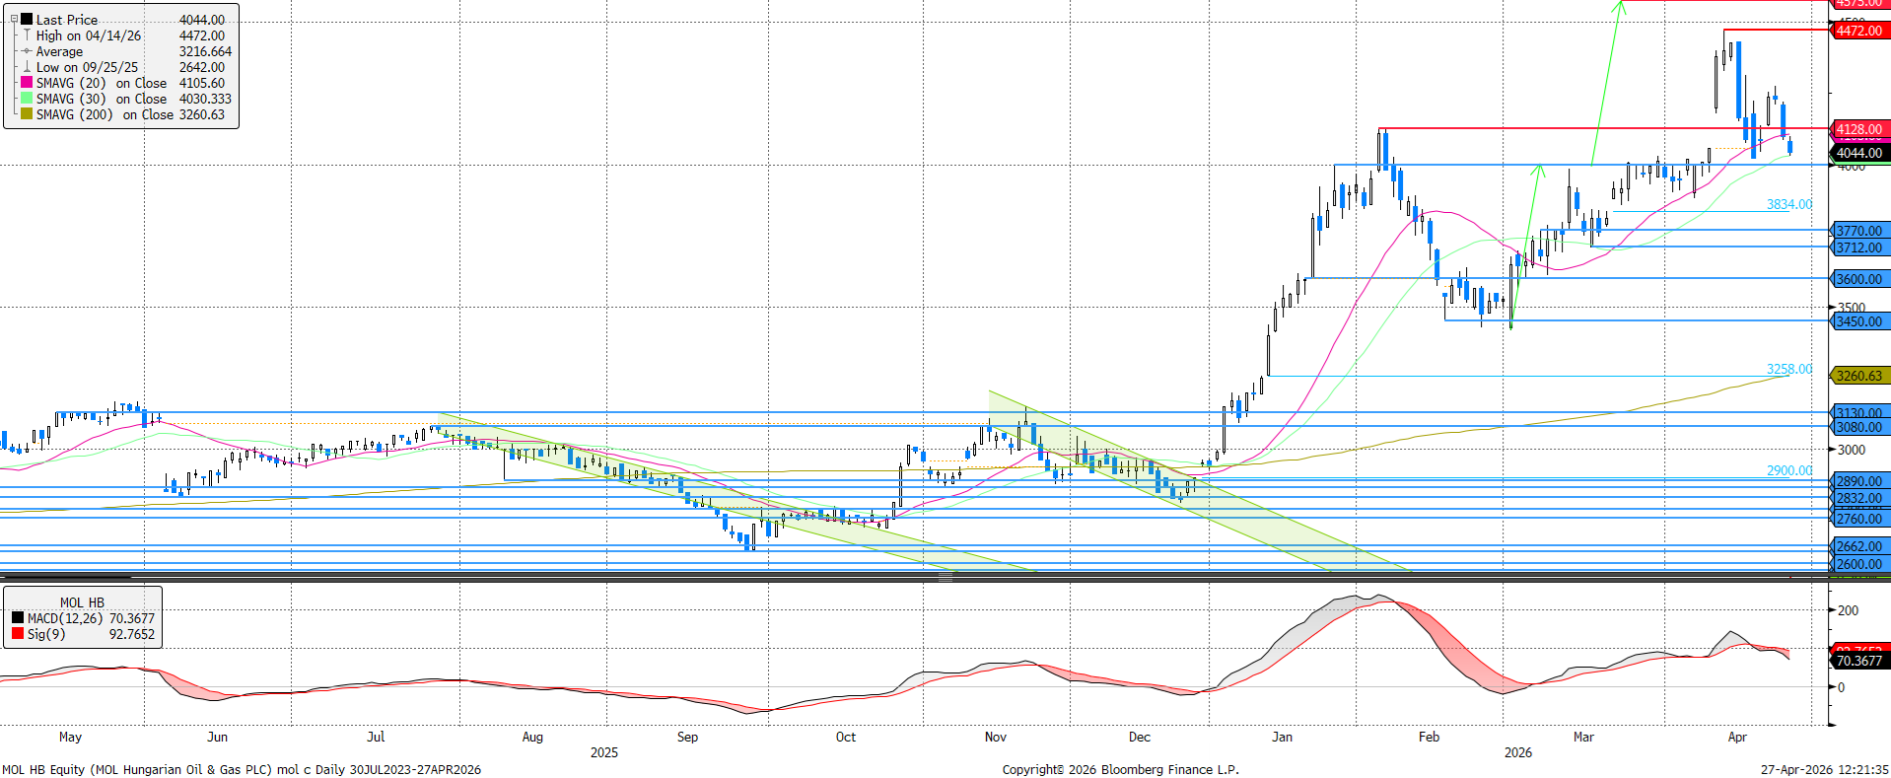Click the green SMAVG (30) swatch
The image size is (1891, 778).
(27, 99)
